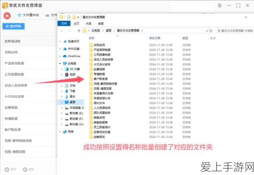The width and height of the screenshot is (254, 175).
Task: Select 员工技能培训 folder name in Explorer
Action: pos(102,127)
